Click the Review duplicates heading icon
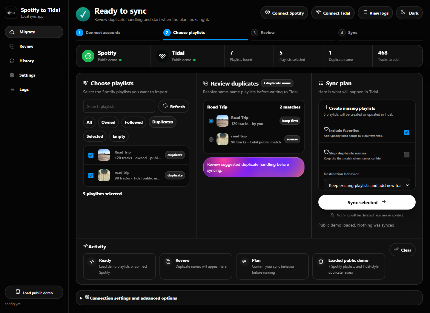The height and width of the screenshot is (313, 430). click(206, 83)
